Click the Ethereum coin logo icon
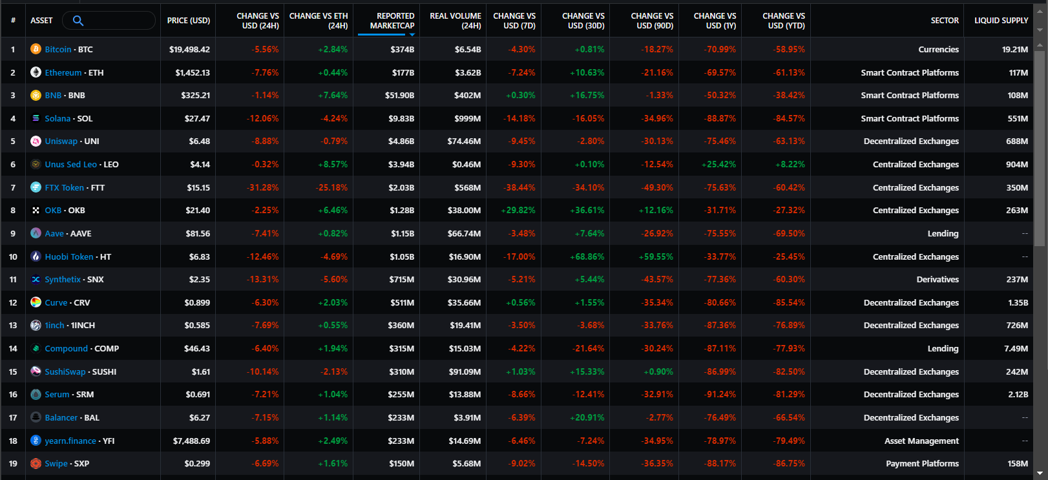 point(36,72)
